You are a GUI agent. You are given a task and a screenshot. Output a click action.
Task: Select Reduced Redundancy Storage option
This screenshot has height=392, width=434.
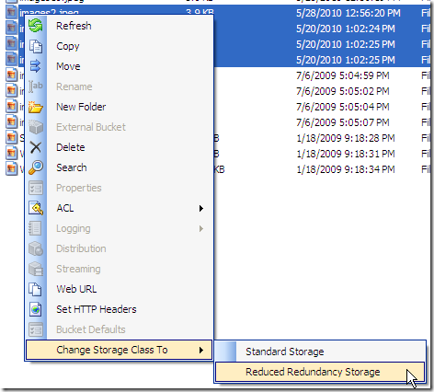(320, 372)
